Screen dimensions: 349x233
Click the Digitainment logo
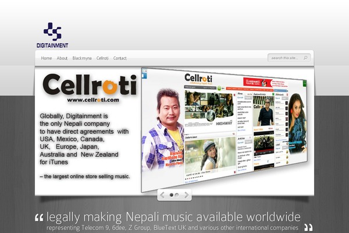52,35
